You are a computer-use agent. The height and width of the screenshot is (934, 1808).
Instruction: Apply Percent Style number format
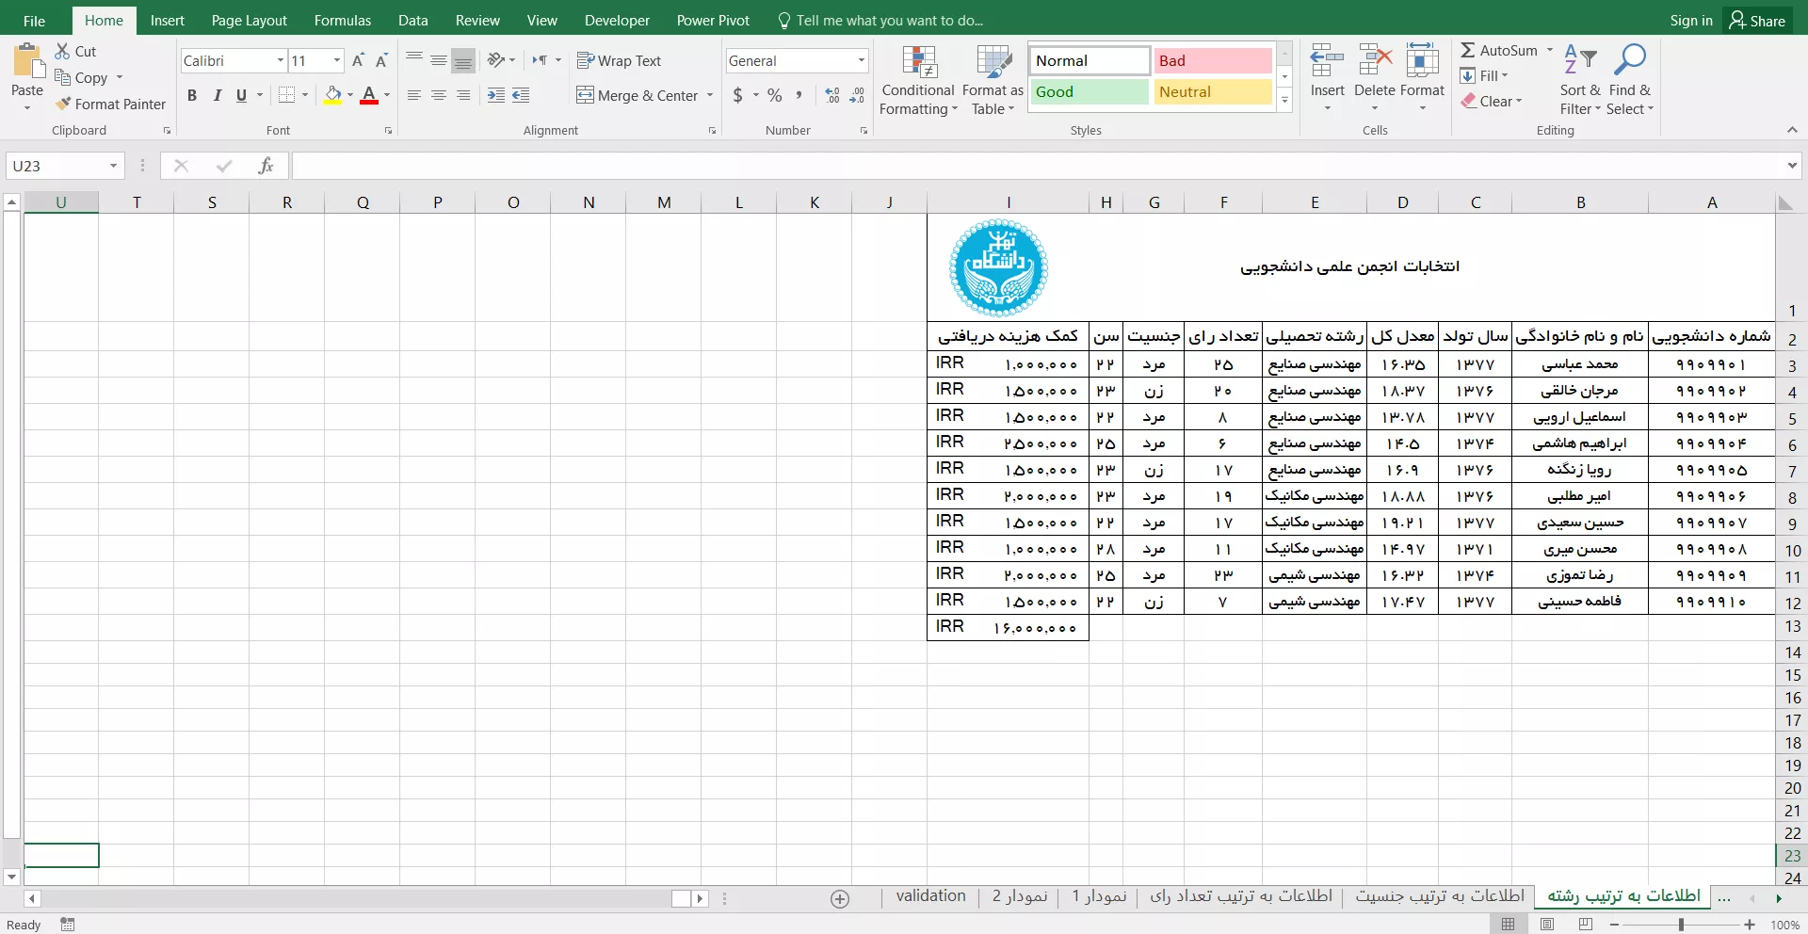774,95
